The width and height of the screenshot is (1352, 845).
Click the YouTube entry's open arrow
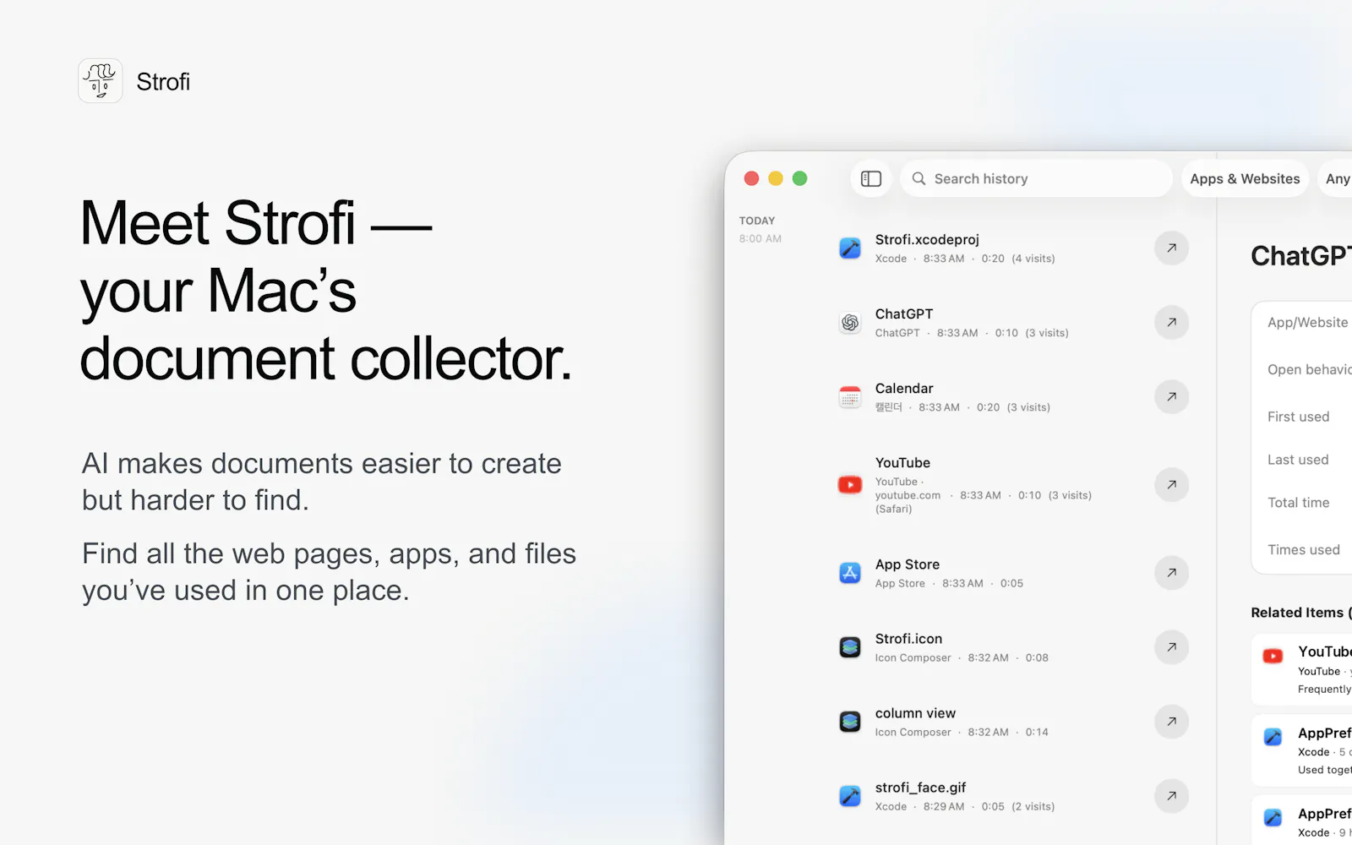click(1171, 485)
